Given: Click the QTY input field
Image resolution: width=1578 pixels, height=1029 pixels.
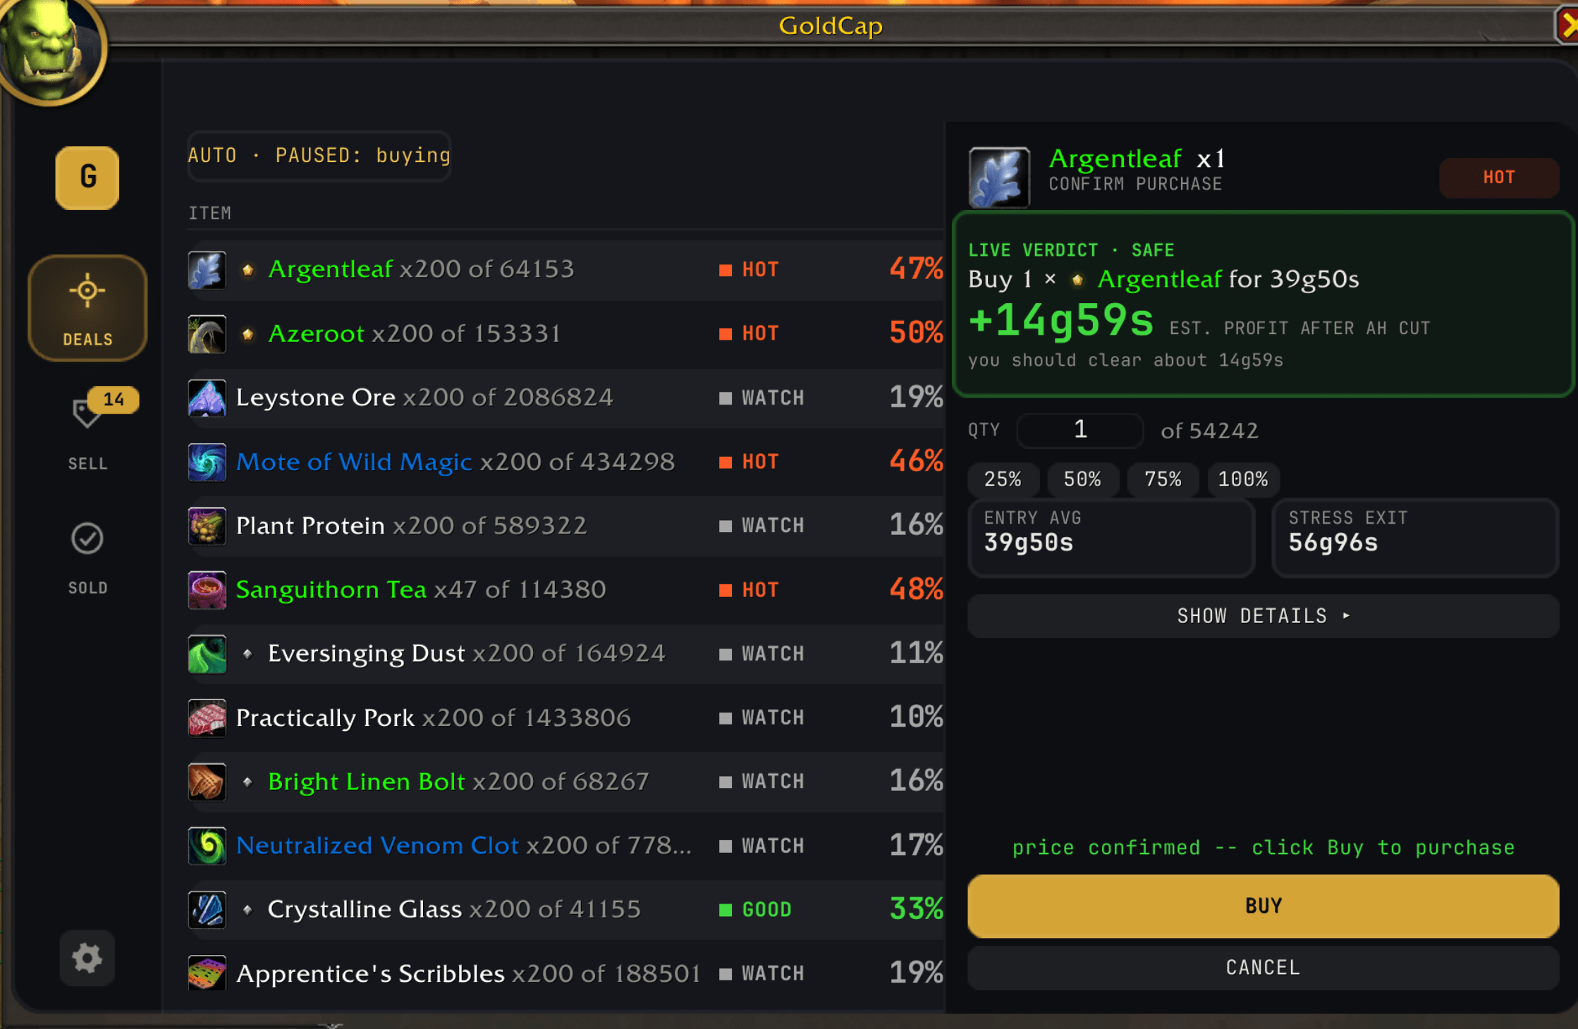Looking at the screenshot, I should (x=1080, y=430).
